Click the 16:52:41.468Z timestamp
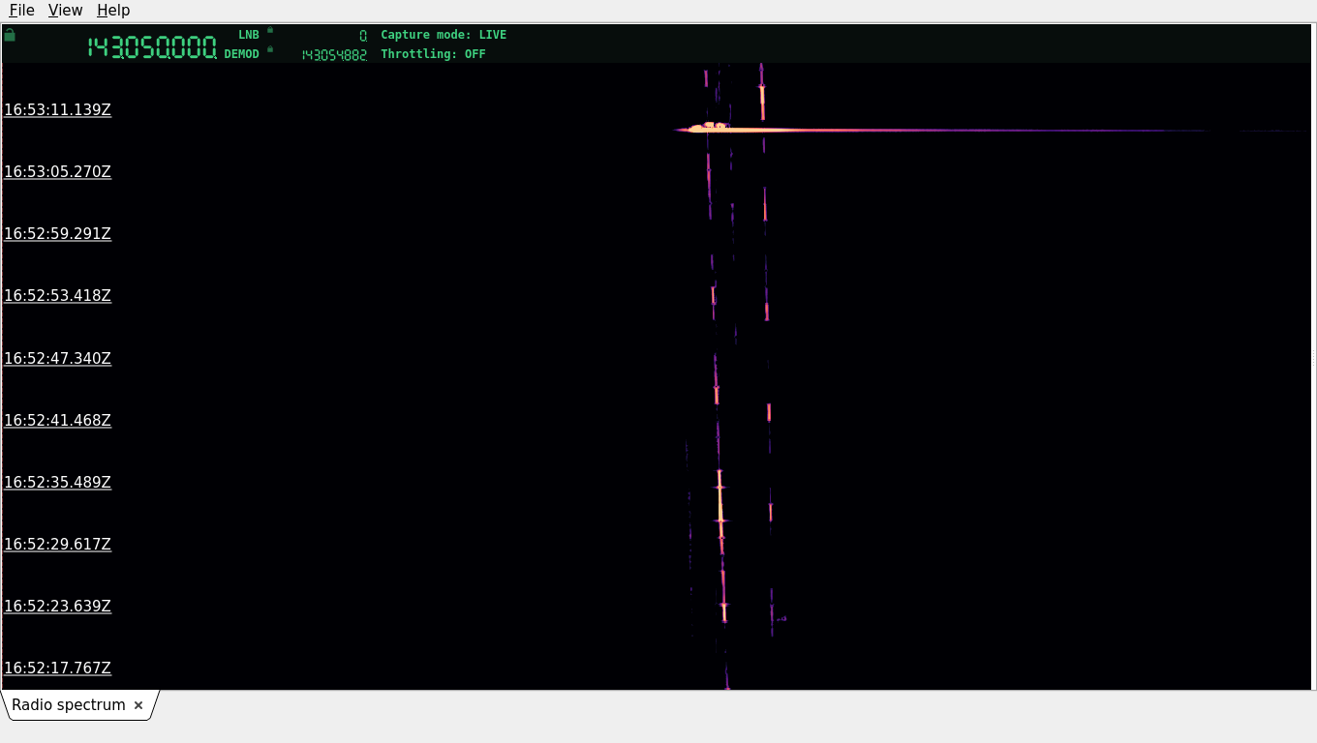This screenshot has height=743, width=1317. 57,420
